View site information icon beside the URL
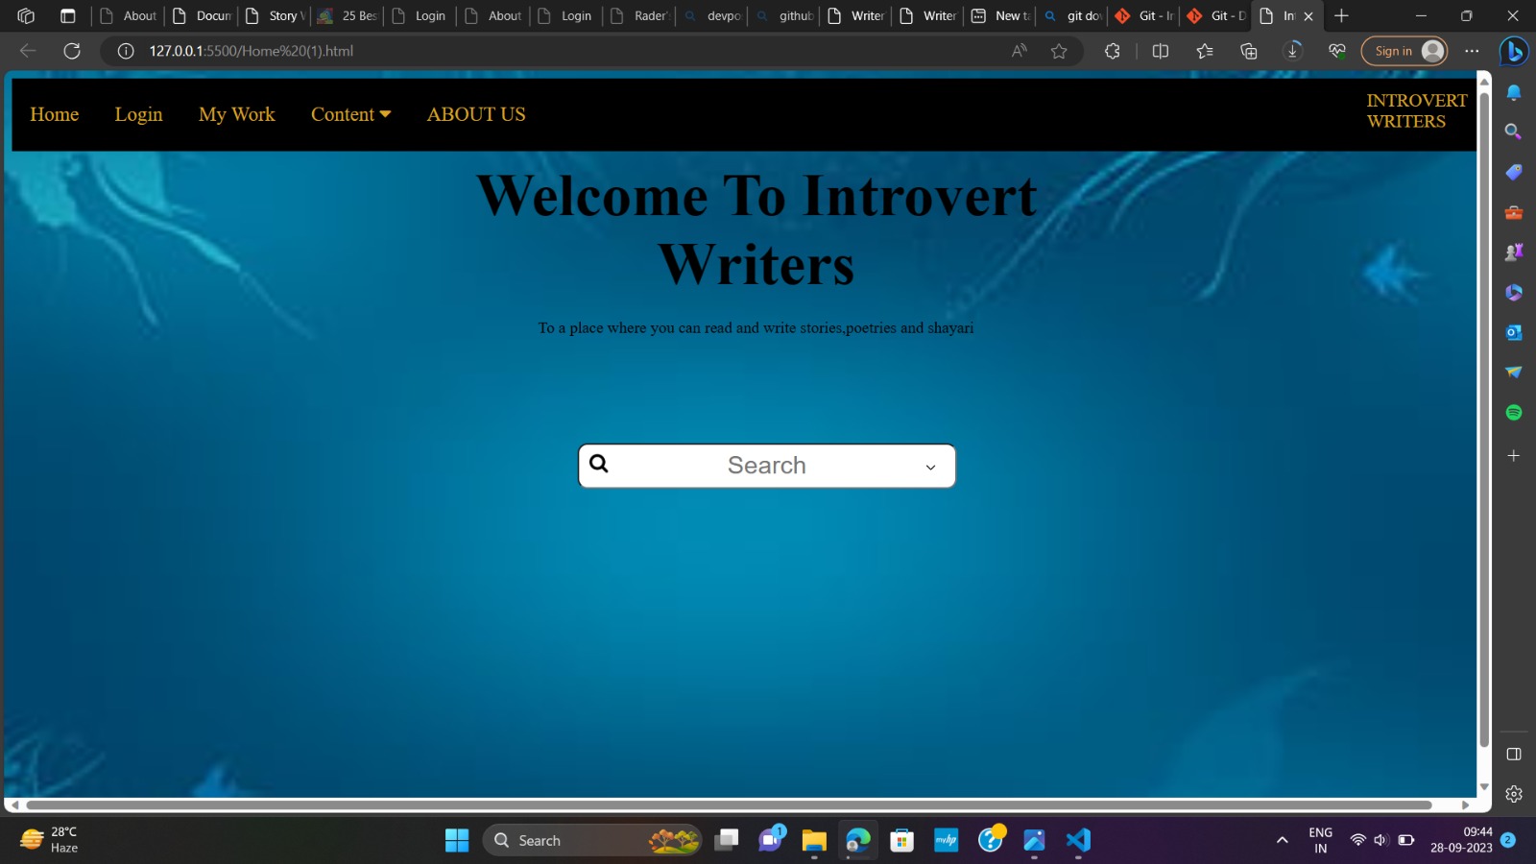Image resolution: width=1536 pixels, height=864 pixels. pos(126,51)
